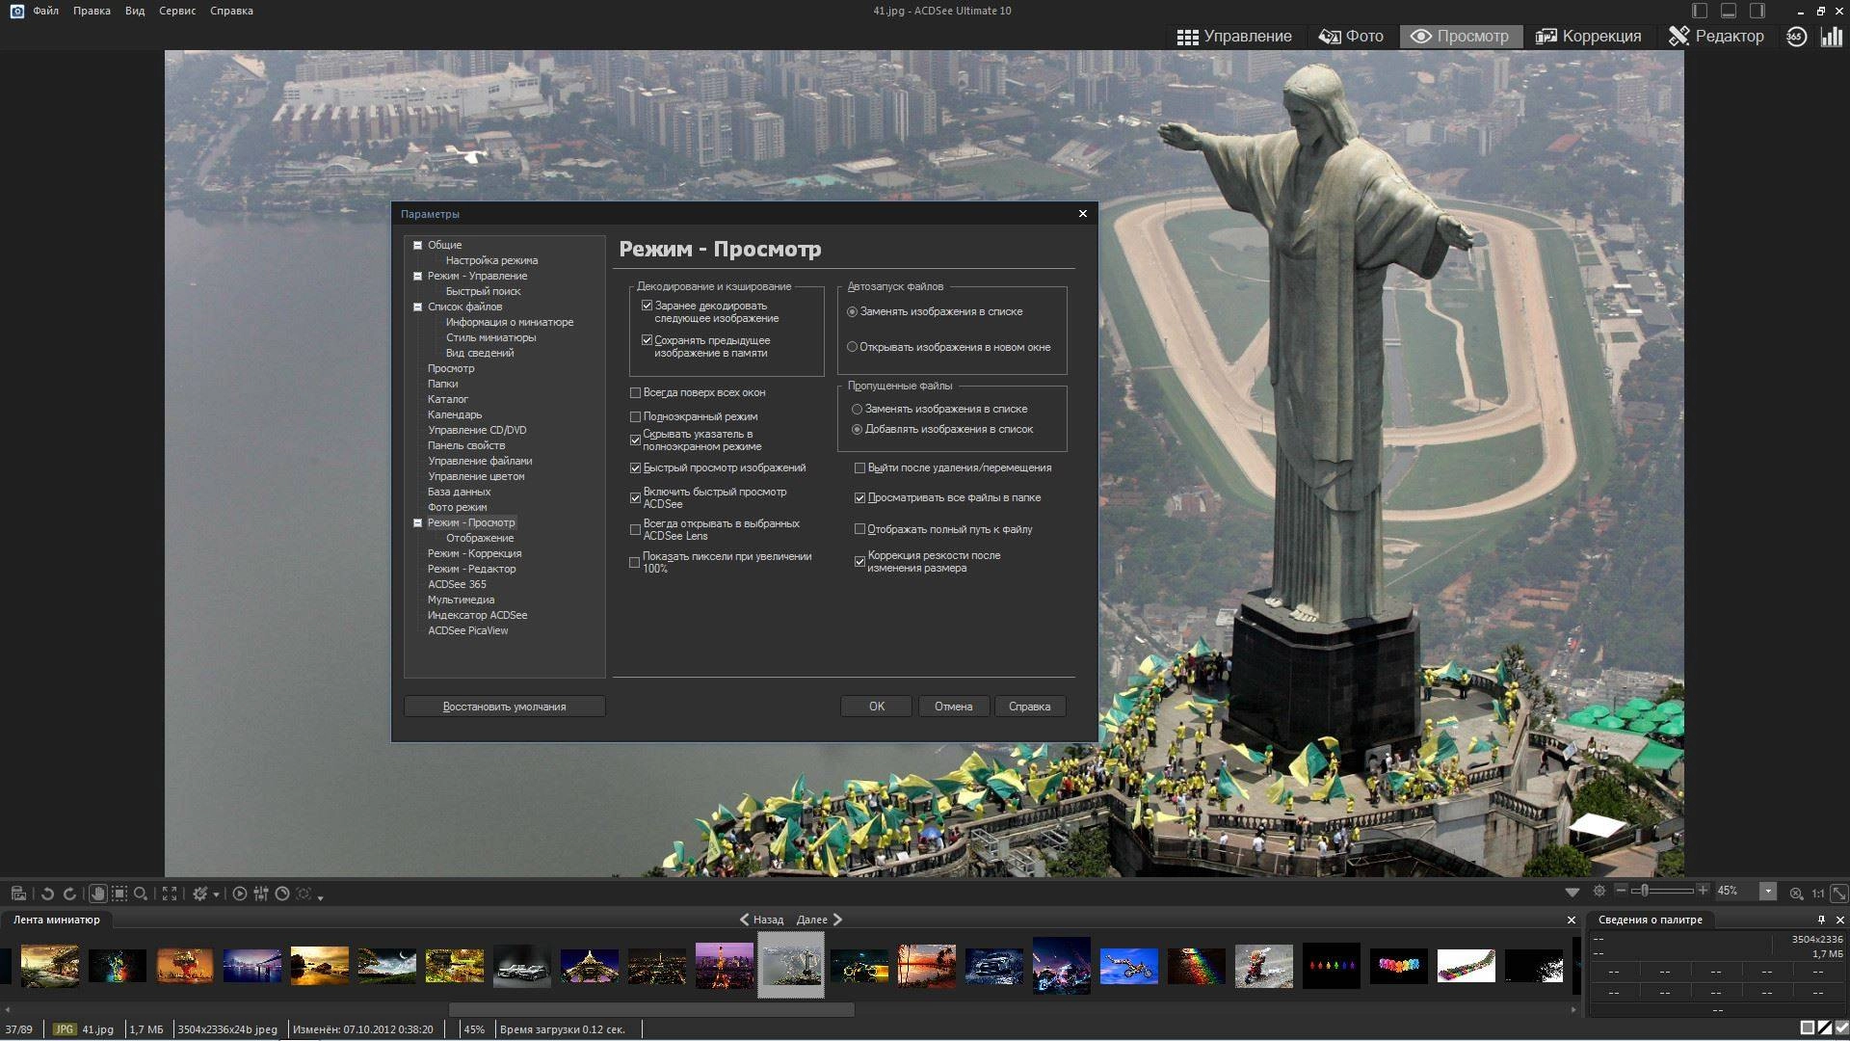Image resolution: width=1850 pixels, height=1041 pixels.
Task: Switch to Коррекция mode tab
Action: (1588, 37)
